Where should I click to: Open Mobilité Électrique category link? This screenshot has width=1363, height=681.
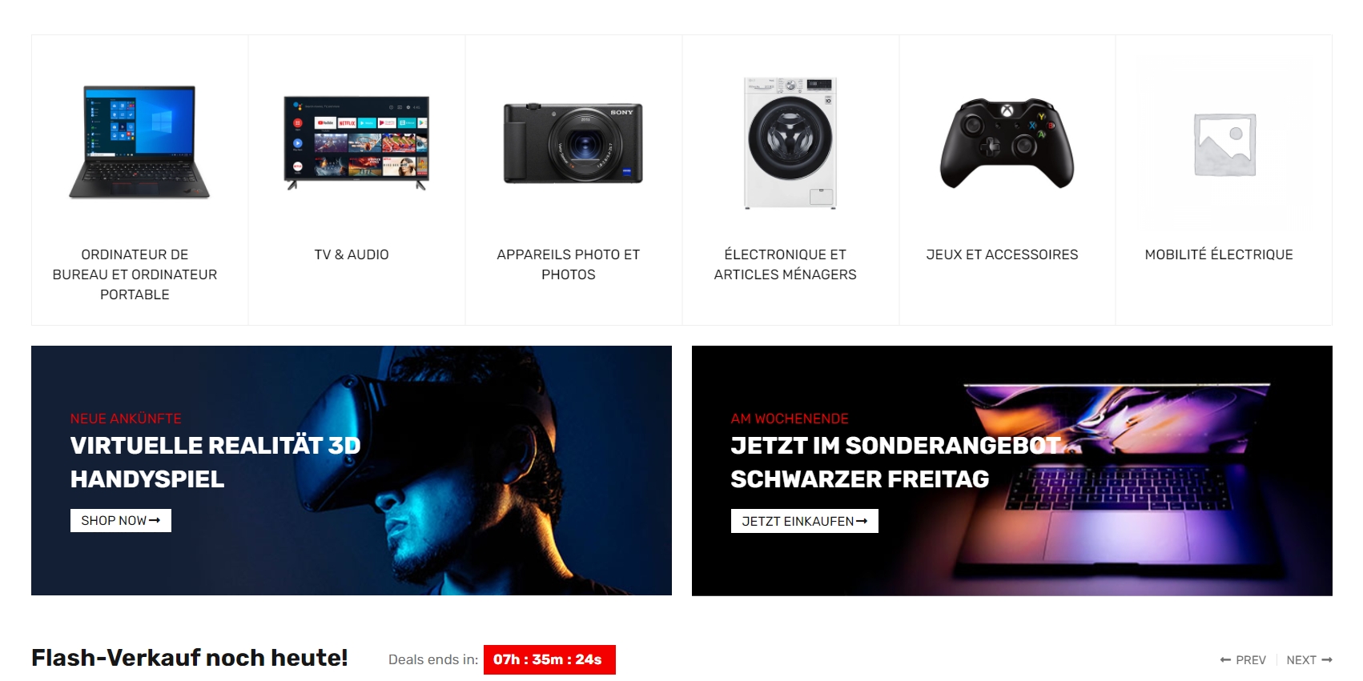click(x=1219, y=254)
